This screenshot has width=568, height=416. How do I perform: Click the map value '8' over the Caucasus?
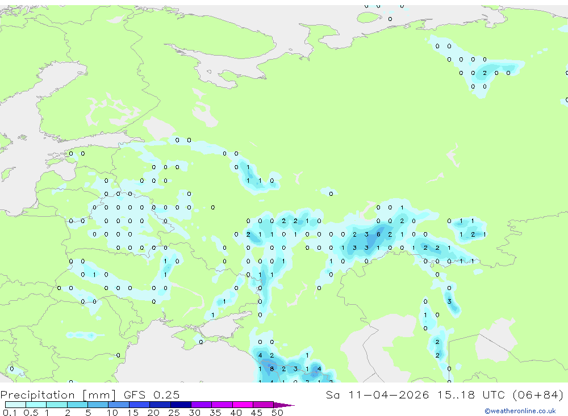(272, 368)
